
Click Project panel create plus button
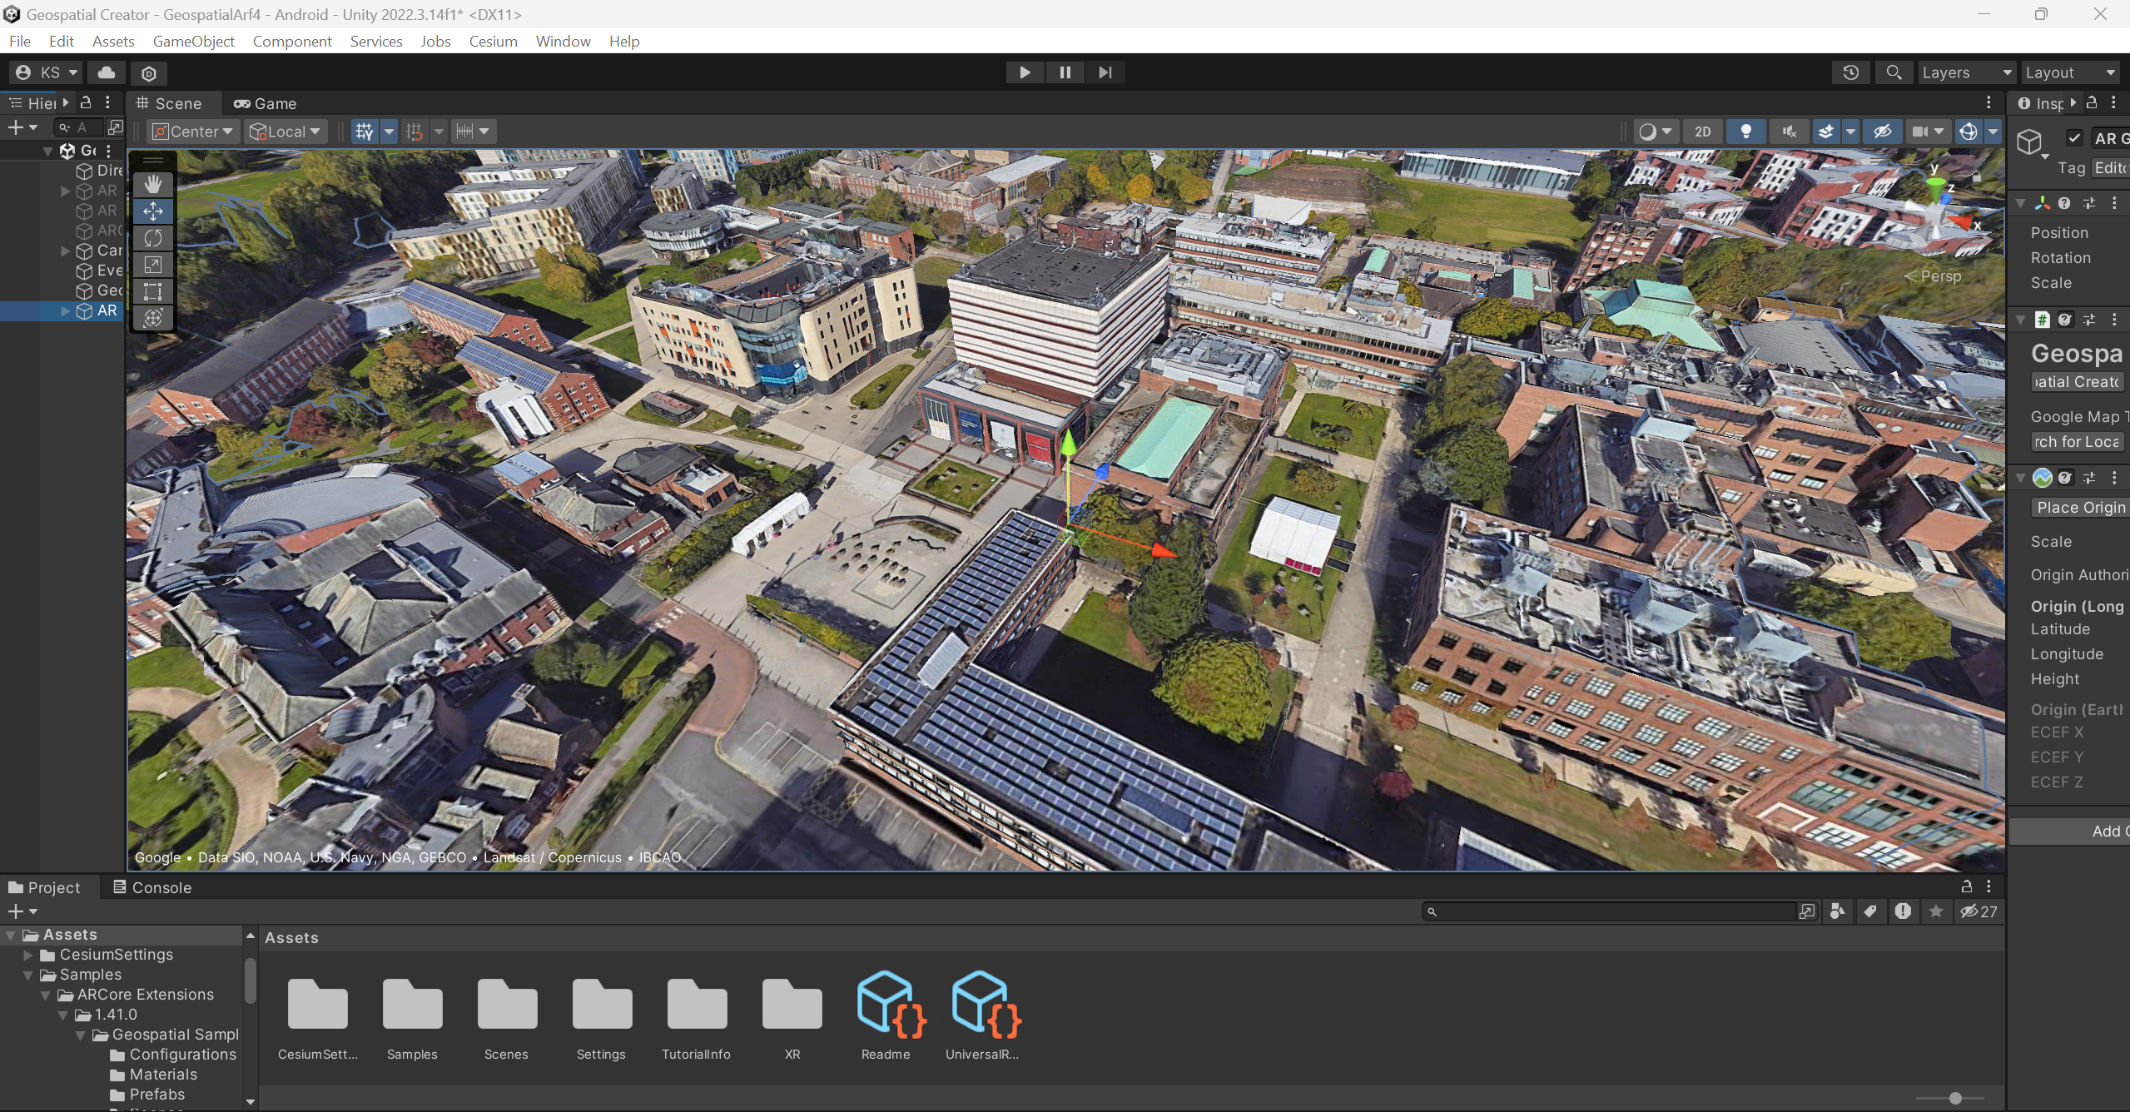[x=22, y=911]
